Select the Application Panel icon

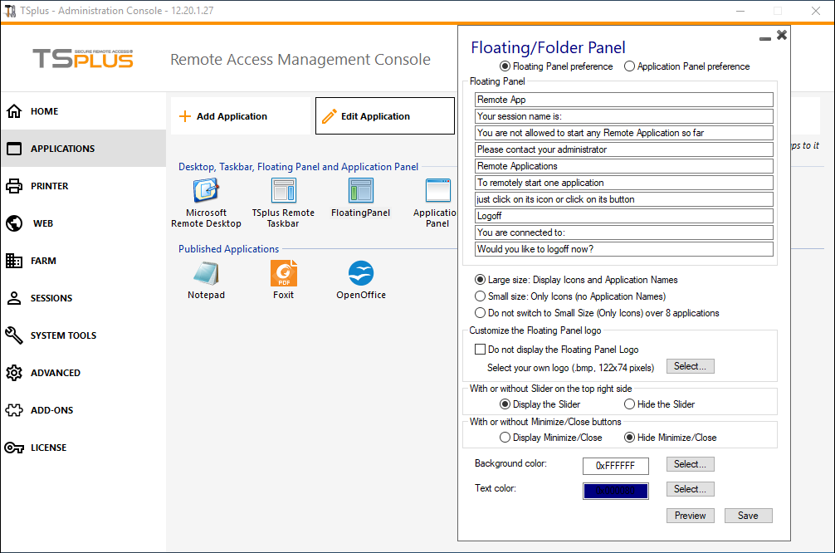pos(437,191)
